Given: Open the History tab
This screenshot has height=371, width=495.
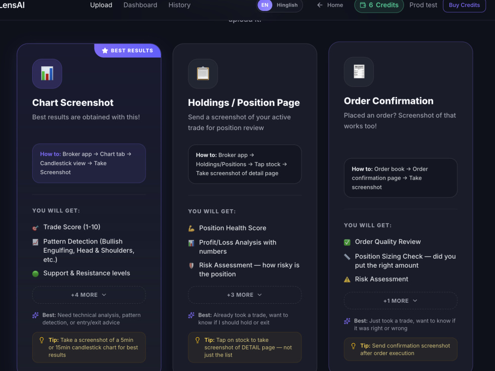Looking at the screenshot, I should point(179,5).
